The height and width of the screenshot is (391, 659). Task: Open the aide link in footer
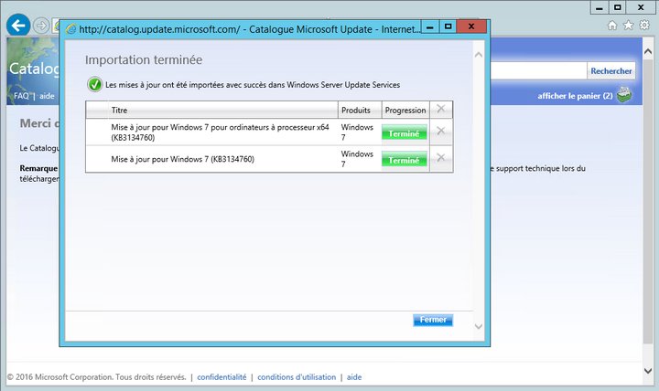click(x=354, y=377)
